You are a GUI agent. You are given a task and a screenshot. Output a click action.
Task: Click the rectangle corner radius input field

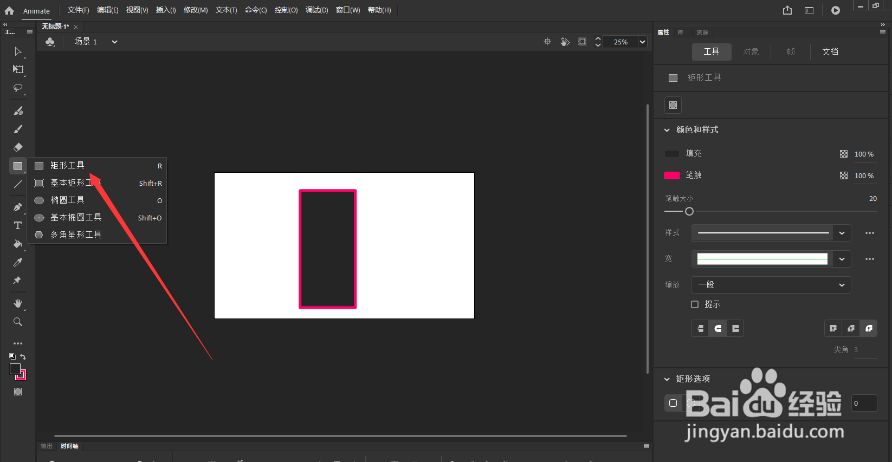(x=864, y=403)
